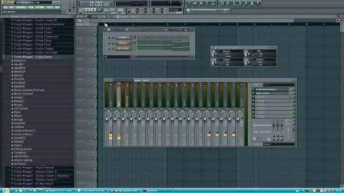Select the DeepFish preset

[x=19, y=71]
